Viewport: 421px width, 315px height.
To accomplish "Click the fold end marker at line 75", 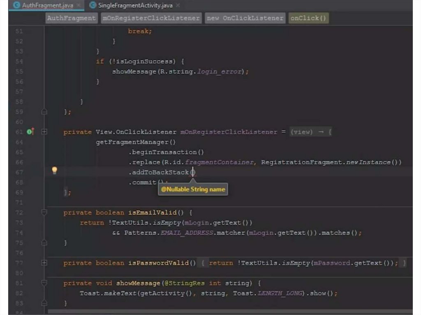I will click(44, 243).
